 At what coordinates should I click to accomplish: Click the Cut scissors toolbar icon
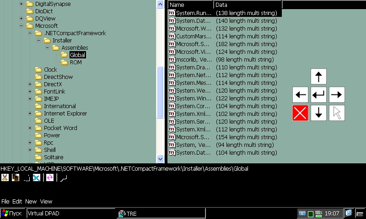(5, 177)
